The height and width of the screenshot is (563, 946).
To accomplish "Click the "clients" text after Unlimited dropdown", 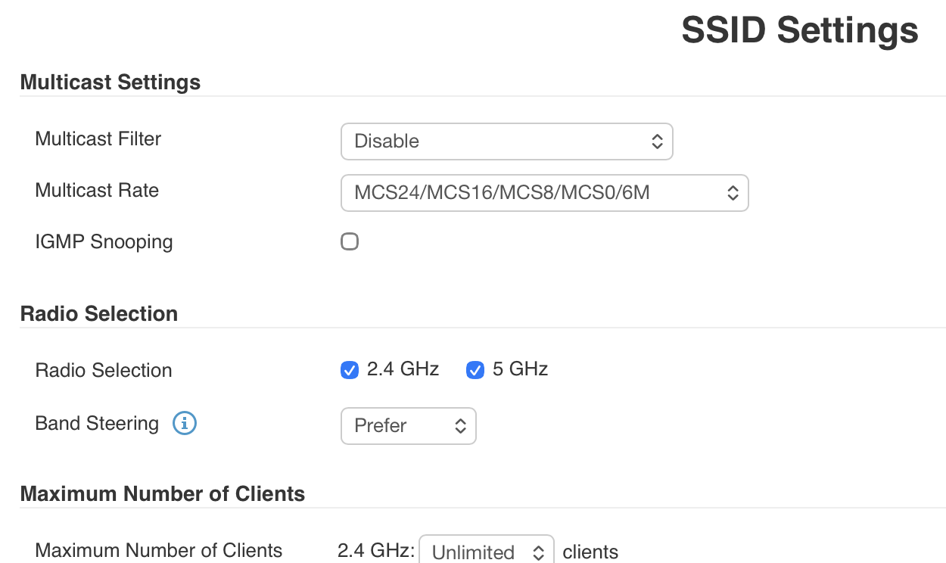I will [590, 552].
